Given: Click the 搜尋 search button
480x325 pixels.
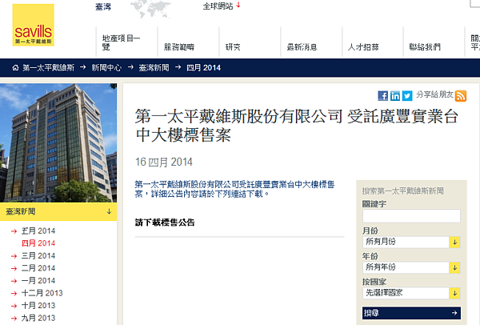Looking at the screenshot, I should tap(411, 313).
